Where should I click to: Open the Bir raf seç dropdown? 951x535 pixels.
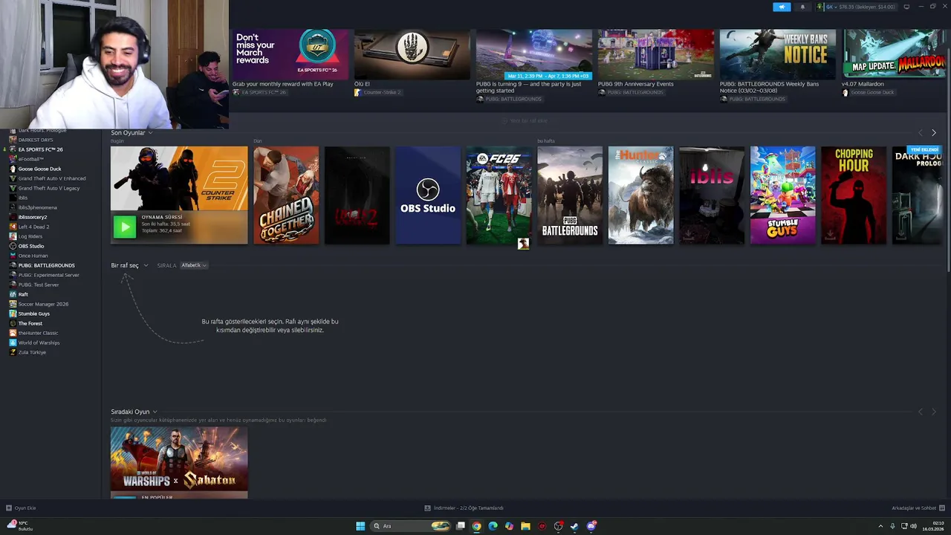[129, 265]
